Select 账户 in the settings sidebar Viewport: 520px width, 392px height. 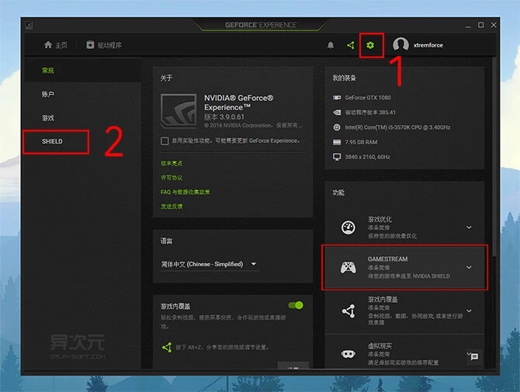pyautogui.click(x=83, y=94)
